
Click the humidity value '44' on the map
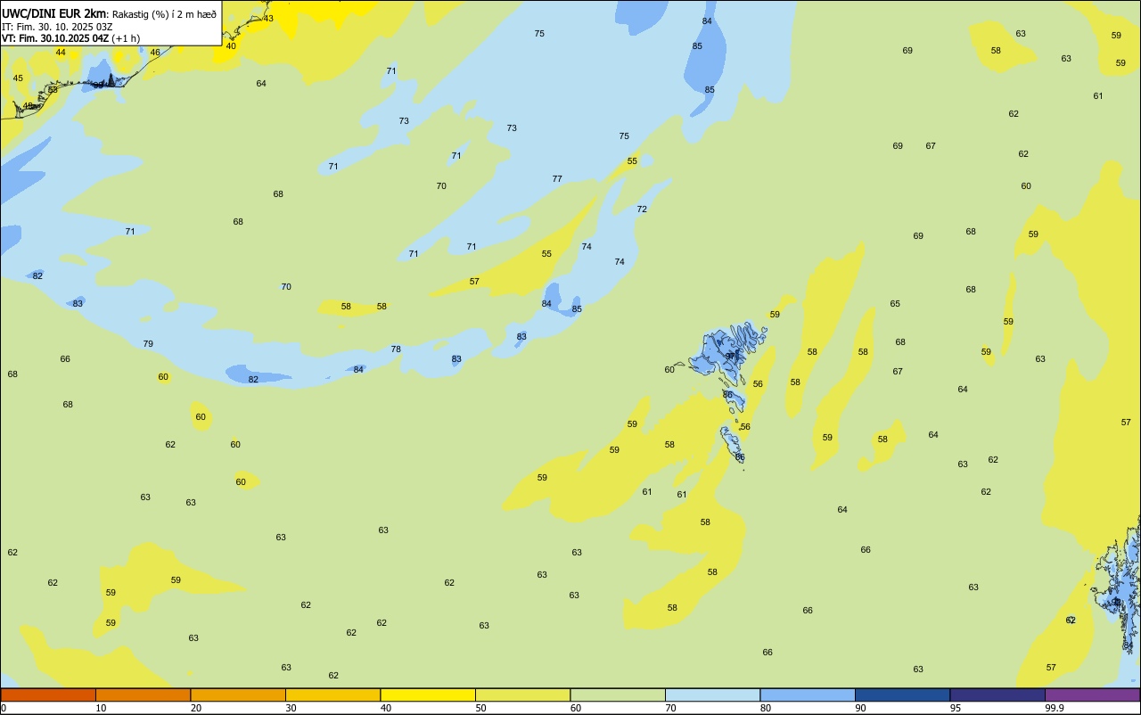click(x=61, y=53)
